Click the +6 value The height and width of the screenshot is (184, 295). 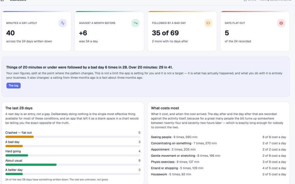click(83, 33)
